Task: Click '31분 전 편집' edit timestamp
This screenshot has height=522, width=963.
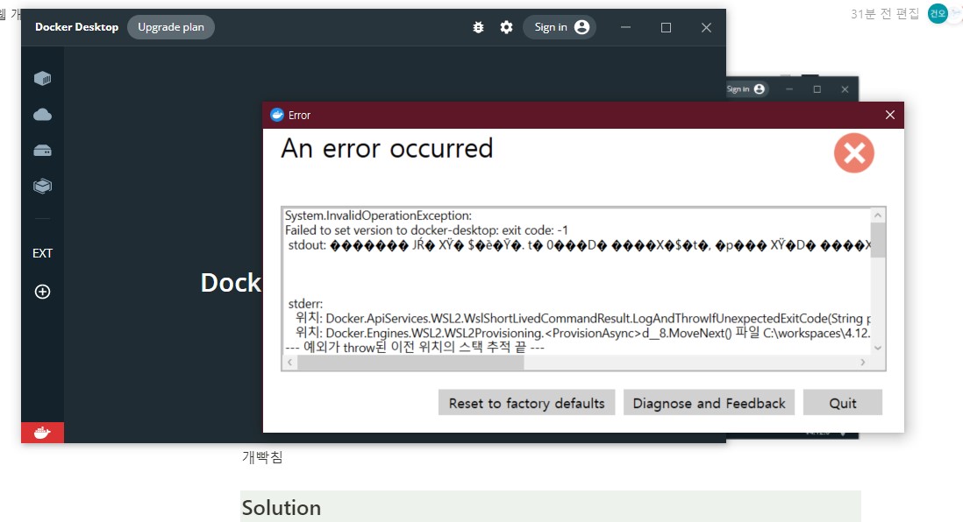Action: click(x=885, y=13)
